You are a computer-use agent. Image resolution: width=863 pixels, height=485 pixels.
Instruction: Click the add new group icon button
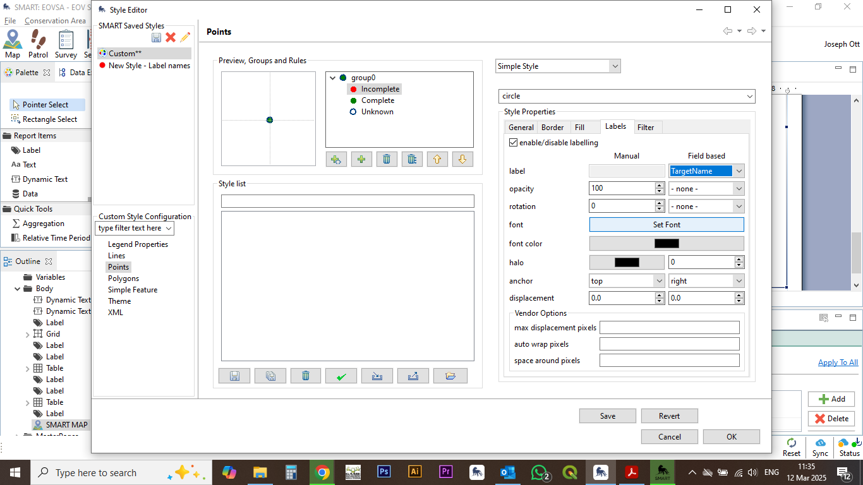coord(336,159)
